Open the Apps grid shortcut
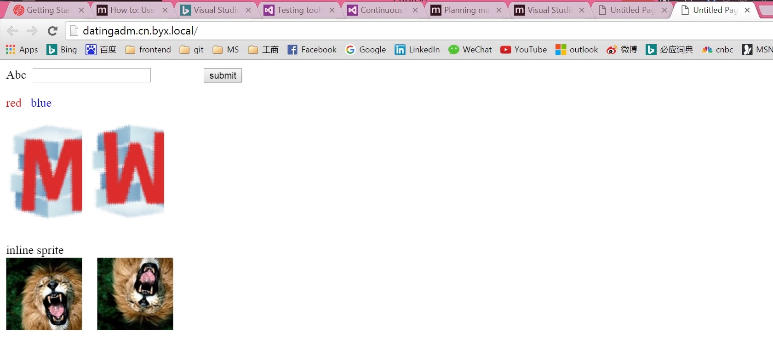773x339 pixels. click(x=22, y=50)
